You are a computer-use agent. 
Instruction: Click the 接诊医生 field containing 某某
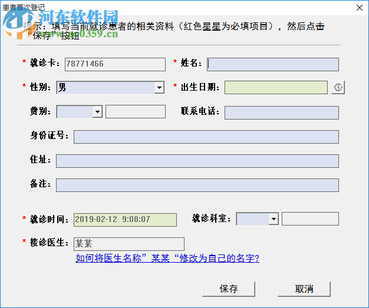tap(129, 244)
